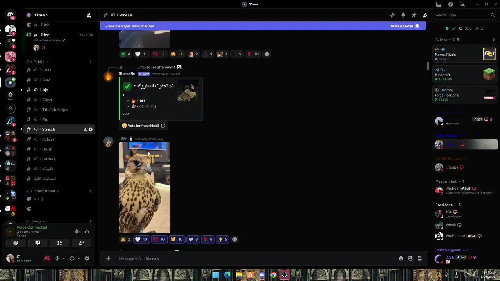This screenshot has height=281, width=500.
Task: Send a gift icon
Action: point(420,258)
